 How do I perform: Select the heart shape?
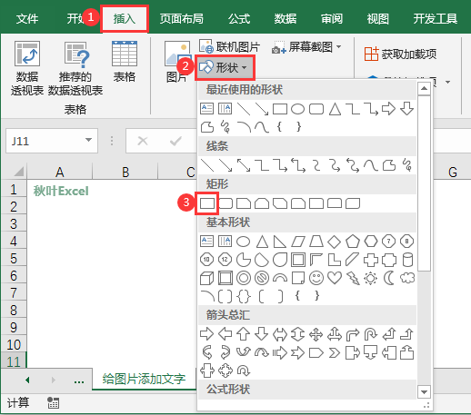click(335, 278)
